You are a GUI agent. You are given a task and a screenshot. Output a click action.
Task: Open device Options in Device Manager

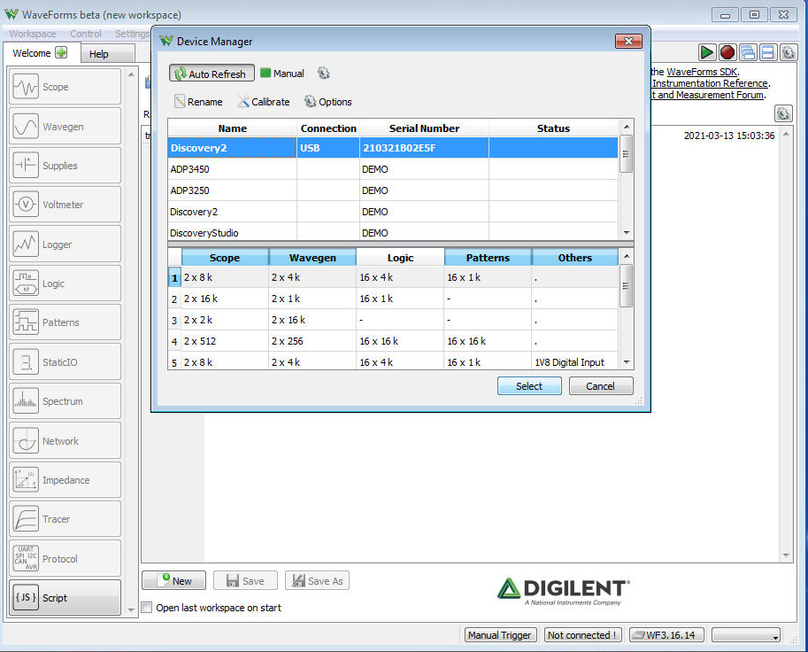[x=328, y=102]
